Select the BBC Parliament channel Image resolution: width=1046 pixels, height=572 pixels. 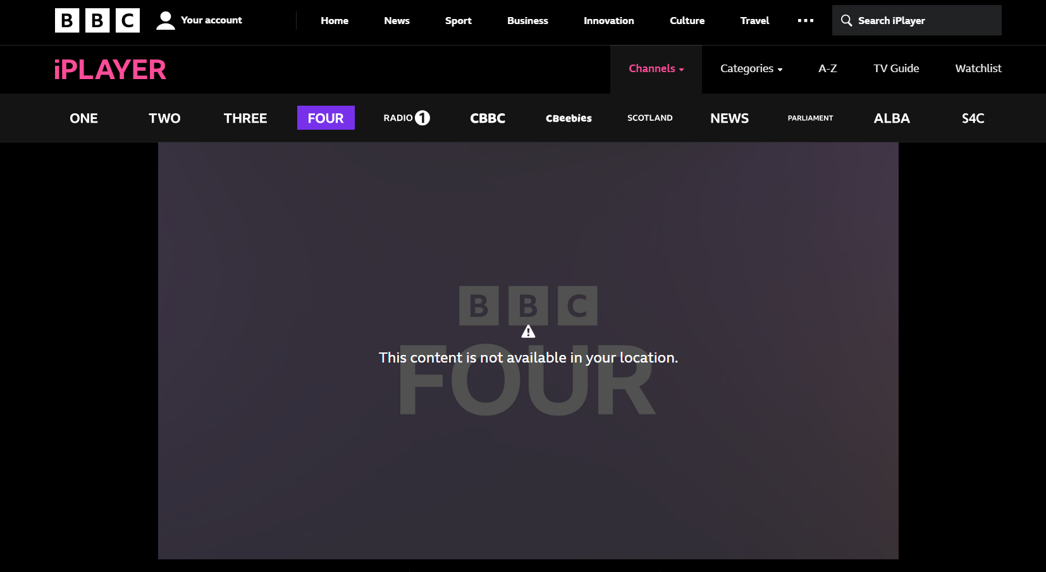[810, 118]
